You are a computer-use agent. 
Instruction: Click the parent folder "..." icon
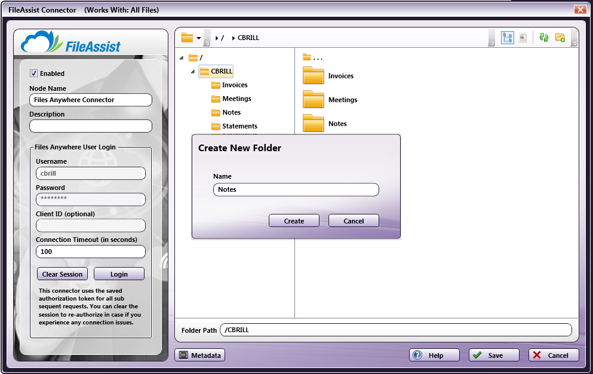[307, 57]
